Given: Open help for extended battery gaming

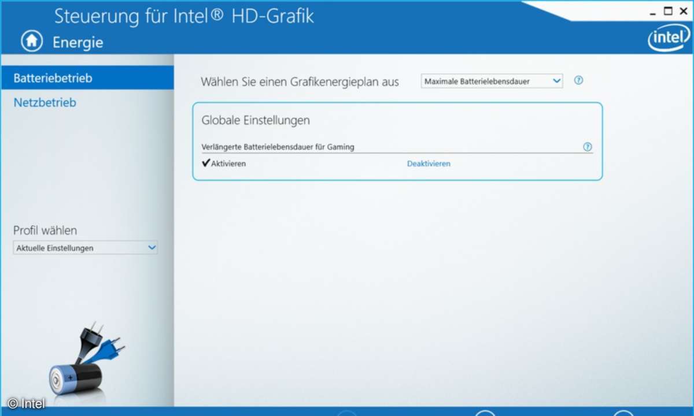Looking at the screenshot, I should click(x=588, y=147).
